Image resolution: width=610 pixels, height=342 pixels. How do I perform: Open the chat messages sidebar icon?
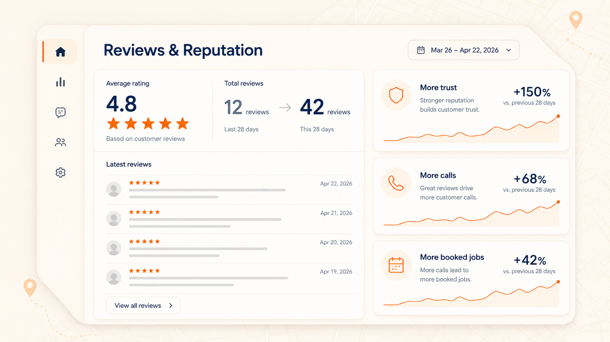(60, 112)
